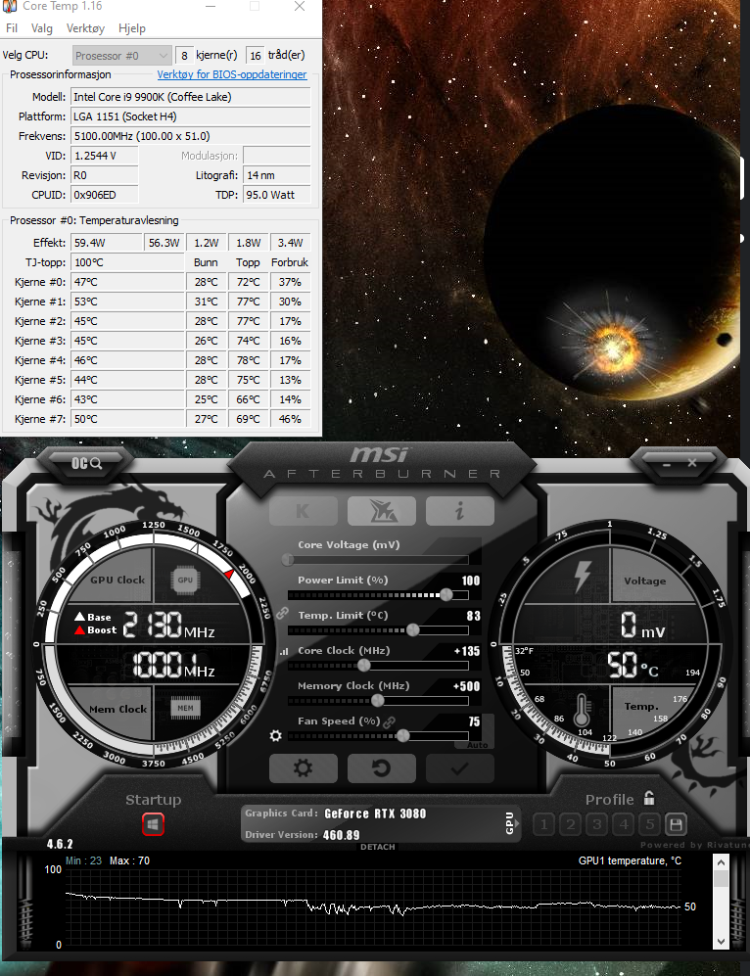Click the GPU chip icon in the left gauge

pyautogui.click(x=185, y=581)
